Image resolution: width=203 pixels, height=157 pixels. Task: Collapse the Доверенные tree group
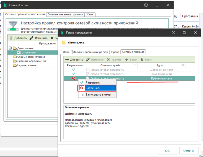coord(10,48)
